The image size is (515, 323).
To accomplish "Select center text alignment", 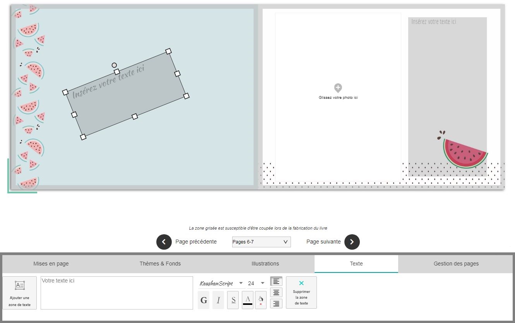I will coord(276,293).
